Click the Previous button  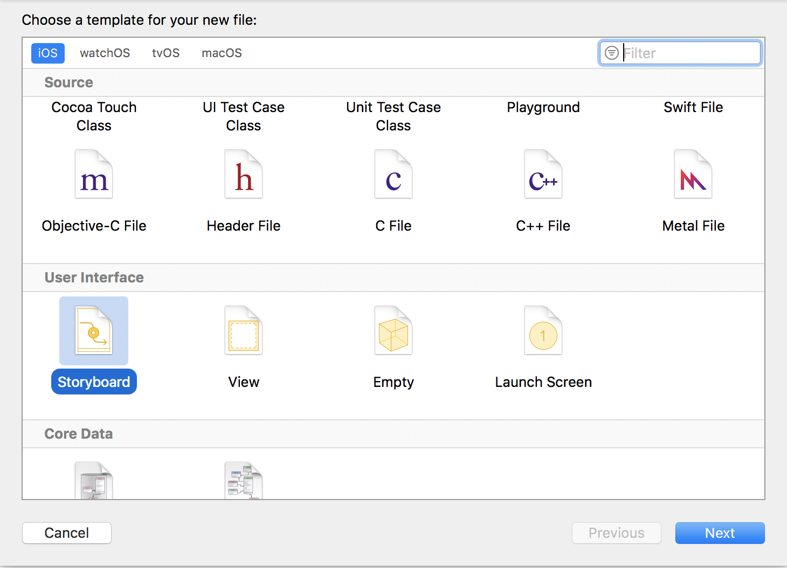coord(617,533)
